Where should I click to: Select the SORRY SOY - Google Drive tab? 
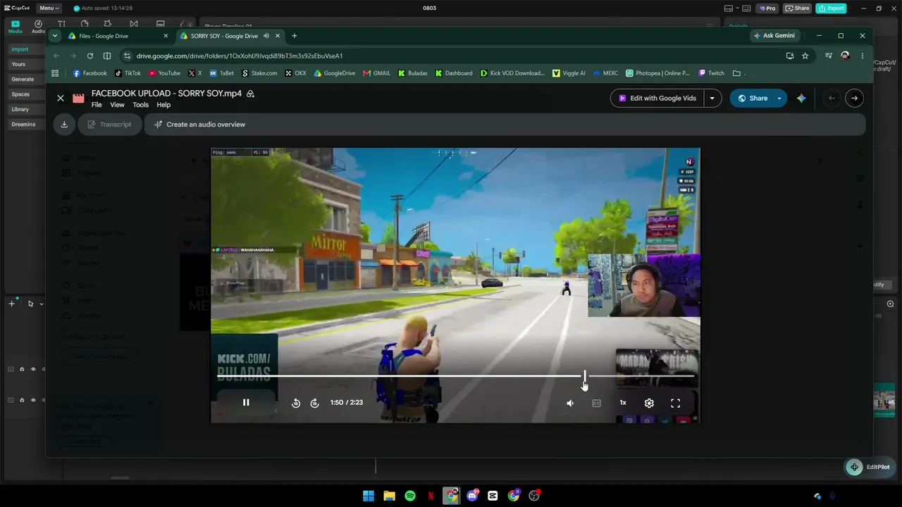(224, 36)
